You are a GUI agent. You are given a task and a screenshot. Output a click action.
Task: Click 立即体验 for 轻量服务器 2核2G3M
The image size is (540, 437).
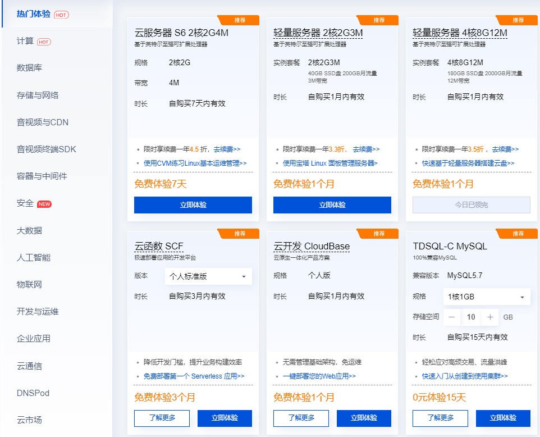point(332,205)
